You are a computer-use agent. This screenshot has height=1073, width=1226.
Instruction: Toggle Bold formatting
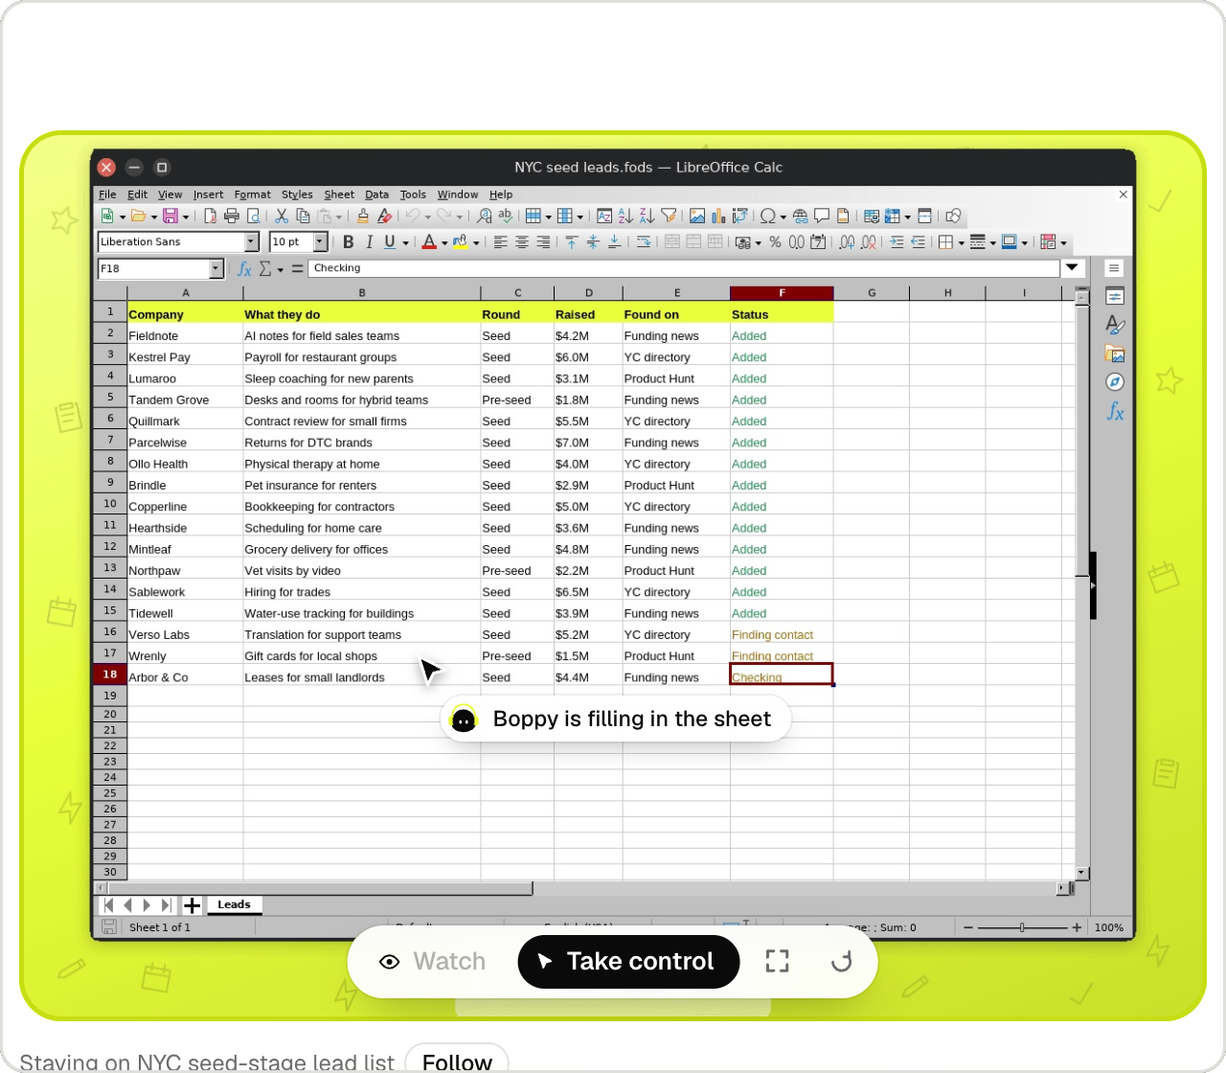[x=349, y=242]
